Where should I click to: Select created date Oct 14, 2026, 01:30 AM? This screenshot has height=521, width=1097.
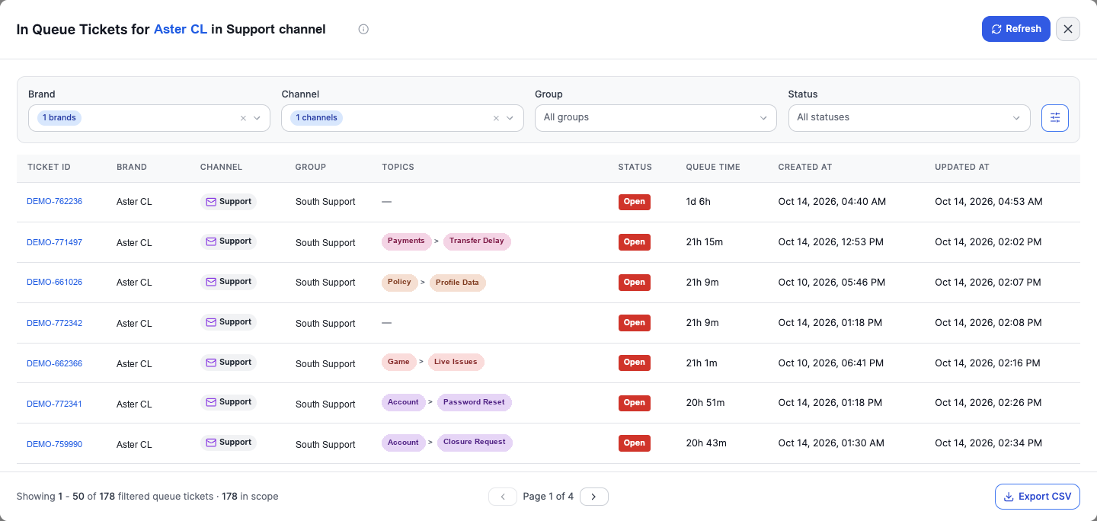tap(831, 444)
